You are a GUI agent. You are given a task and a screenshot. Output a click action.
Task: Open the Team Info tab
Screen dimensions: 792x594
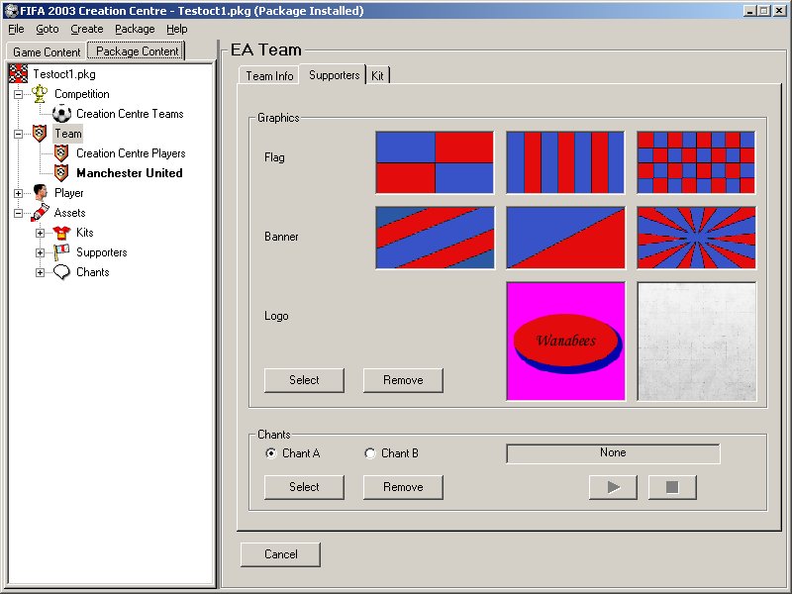point(269,76)
